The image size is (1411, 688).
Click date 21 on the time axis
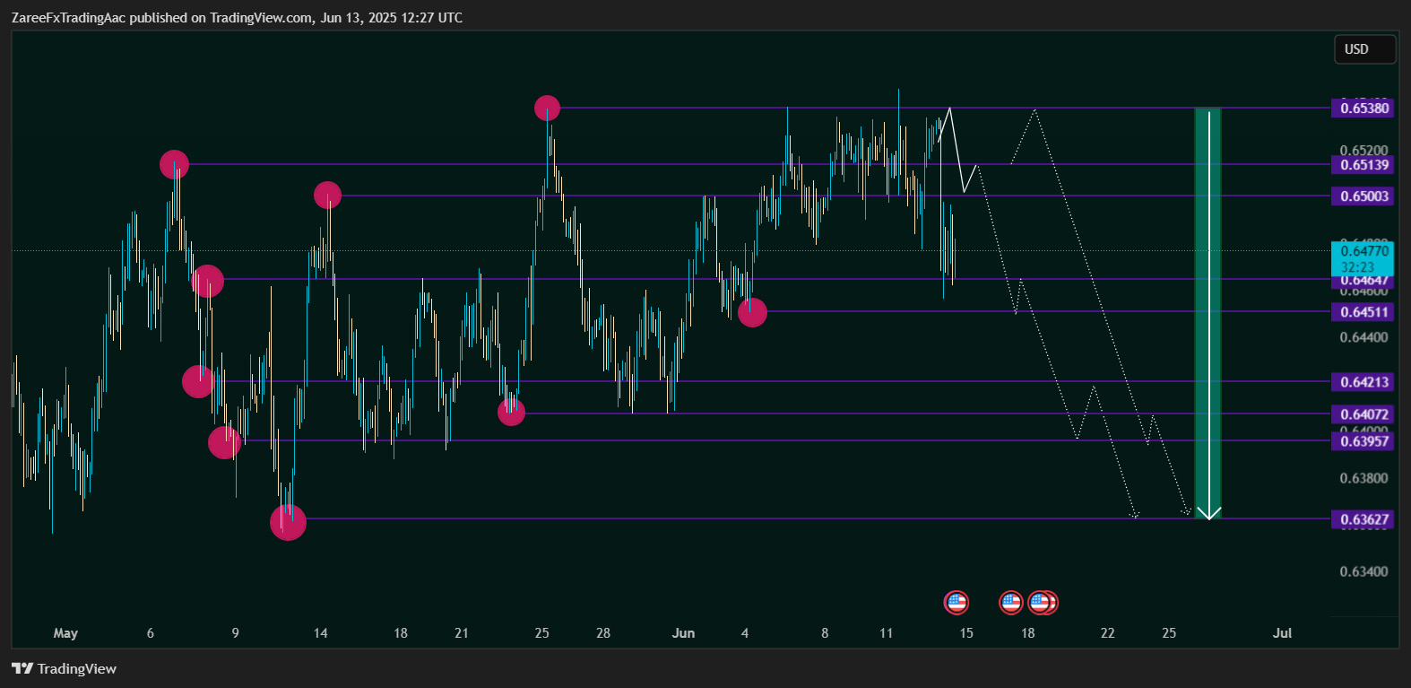point(461,633)
